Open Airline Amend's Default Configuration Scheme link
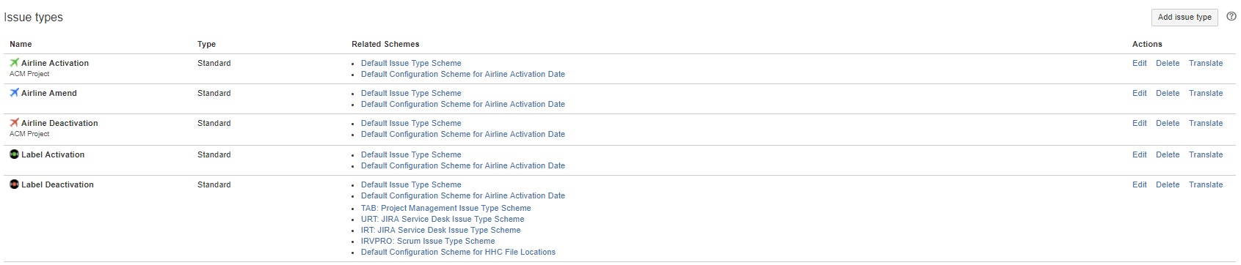The image size is (1241, 265). coord(463,105)
